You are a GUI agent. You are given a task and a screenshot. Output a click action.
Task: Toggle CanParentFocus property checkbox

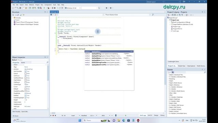click(26, 78)
